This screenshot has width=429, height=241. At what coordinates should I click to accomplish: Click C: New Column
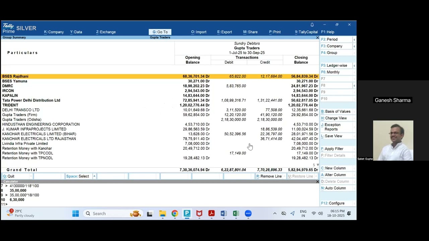[336, 168]
